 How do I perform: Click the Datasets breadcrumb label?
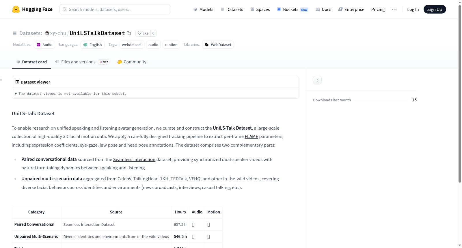coord(31,33)
